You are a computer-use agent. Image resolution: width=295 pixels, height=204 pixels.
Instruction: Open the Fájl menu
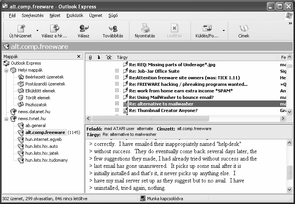[12, 15]
